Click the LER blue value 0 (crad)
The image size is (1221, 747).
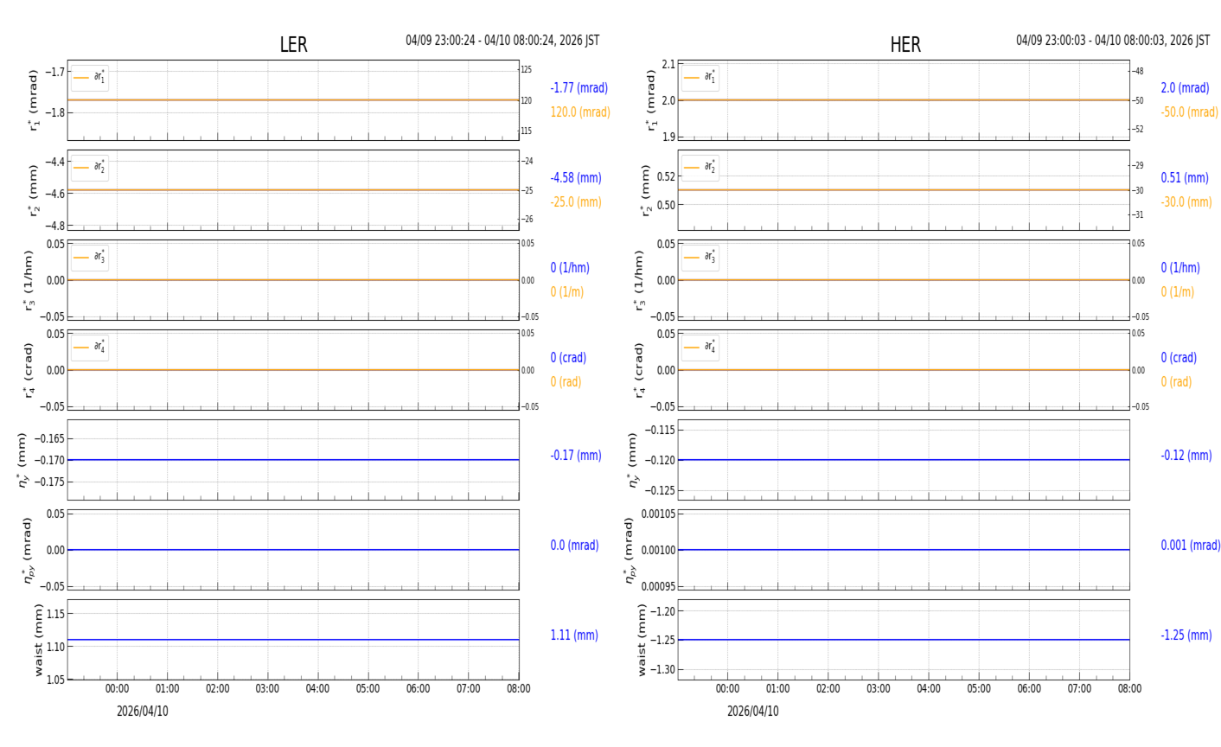[x=568, y=358]
